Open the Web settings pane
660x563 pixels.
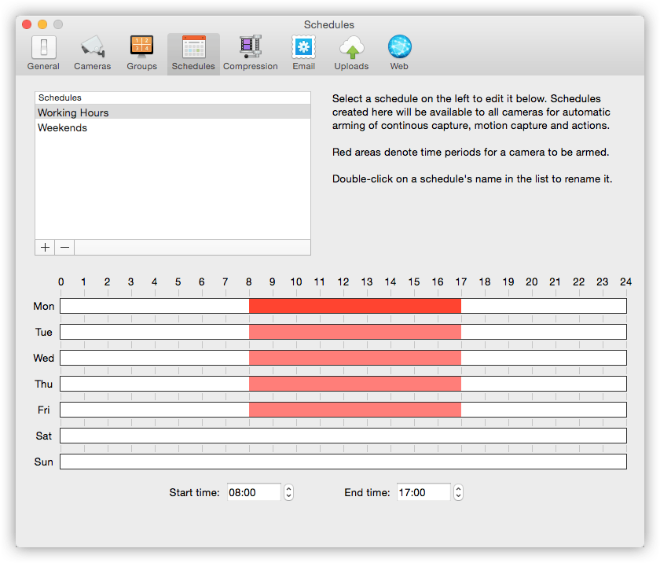[399, 53]
